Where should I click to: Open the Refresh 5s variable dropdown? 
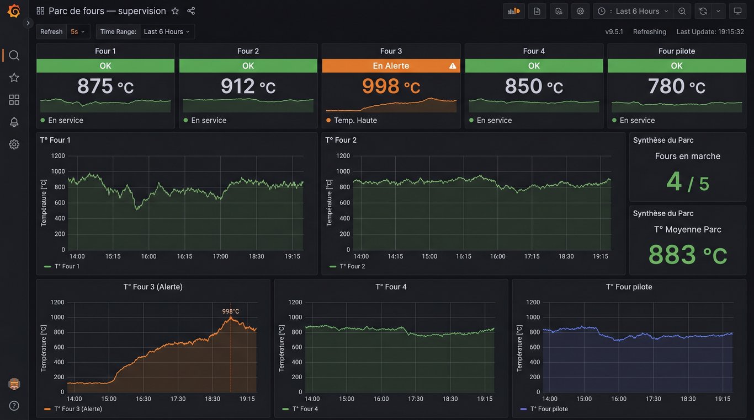[78, 31]
